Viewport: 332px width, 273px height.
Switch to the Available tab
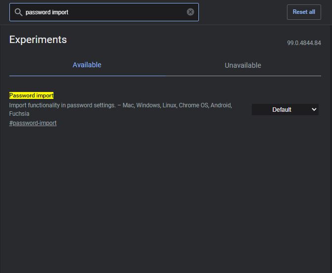pos(87,65)
